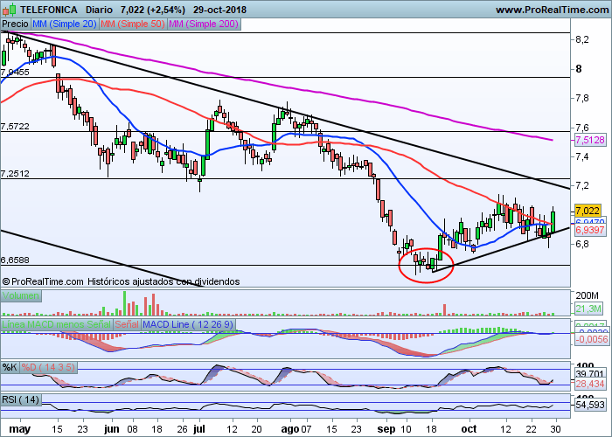Open the MM (Simple 50) indicator label
This screenshot has height=437, width=612.
[x=133, y=24]
